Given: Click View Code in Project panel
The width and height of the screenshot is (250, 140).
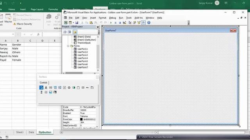Looking at the screenshot, I should click(65, 32).
